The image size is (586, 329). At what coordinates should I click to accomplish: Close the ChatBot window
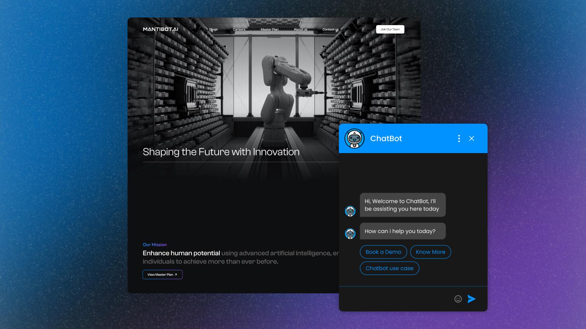472,139
